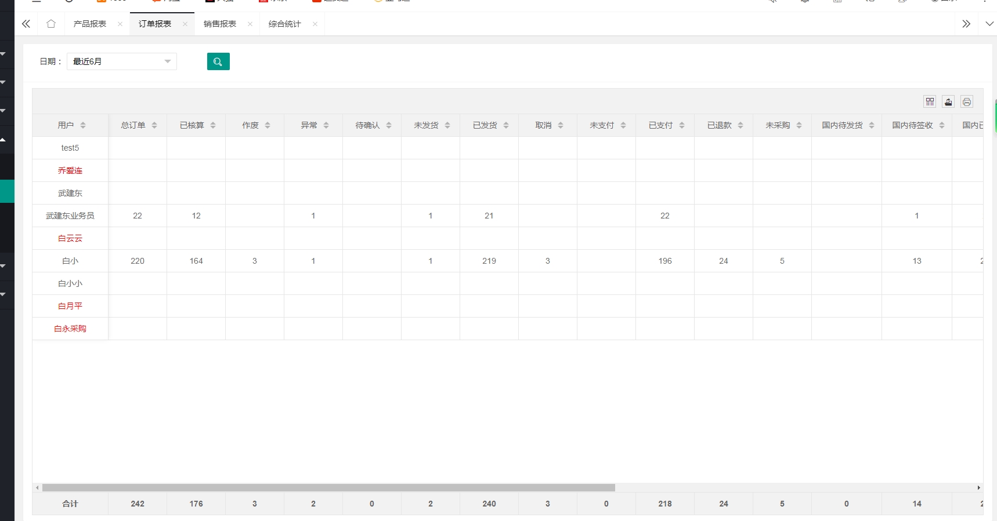Close the 综合统计 tab

pyautogui.click(x=315, y=24)
